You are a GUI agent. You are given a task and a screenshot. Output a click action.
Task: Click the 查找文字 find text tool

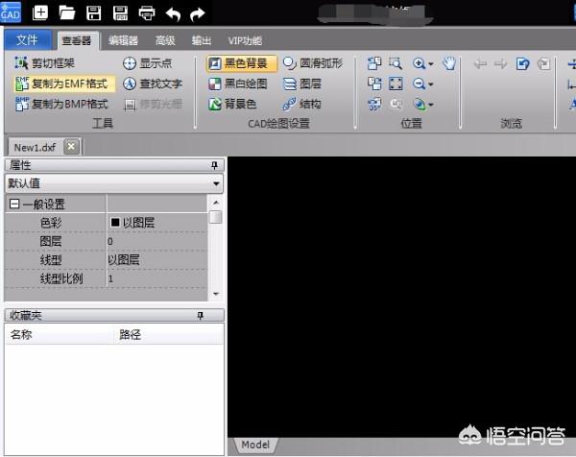[x=152, y=84]
